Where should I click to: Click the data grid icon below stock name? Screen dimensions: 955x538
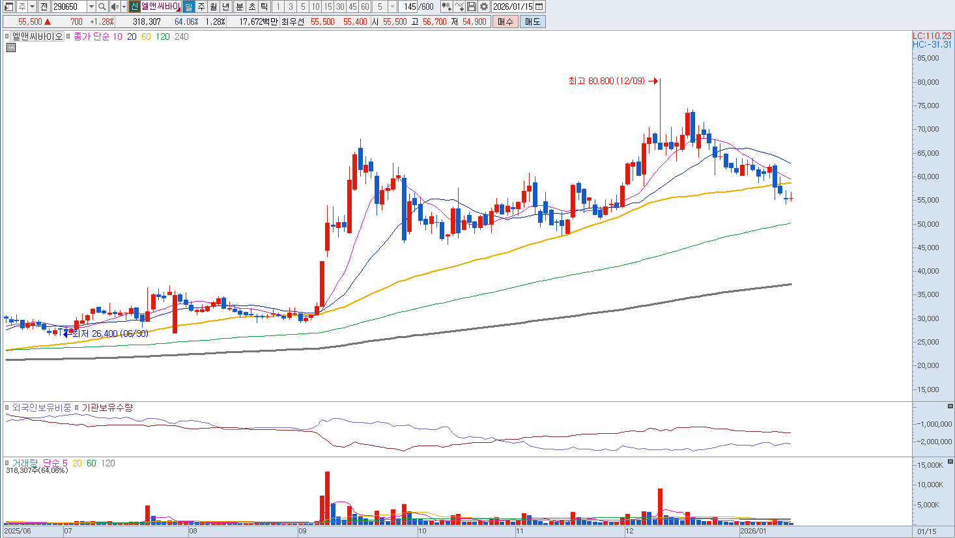11,48
